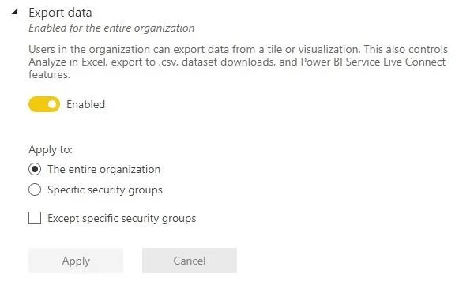Click the Specific security groups label text

tap(105, 190)
